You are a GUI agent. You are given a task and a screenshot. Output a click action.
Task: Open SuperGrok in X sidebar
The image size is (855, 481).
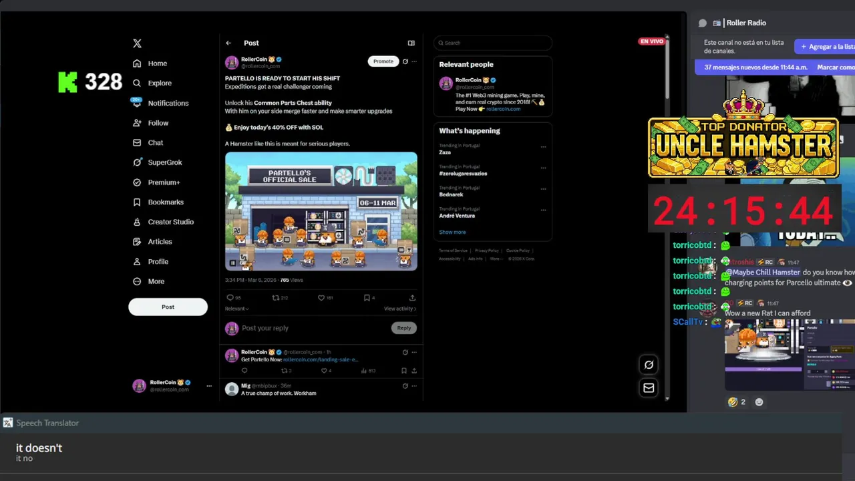coord(158,162)
